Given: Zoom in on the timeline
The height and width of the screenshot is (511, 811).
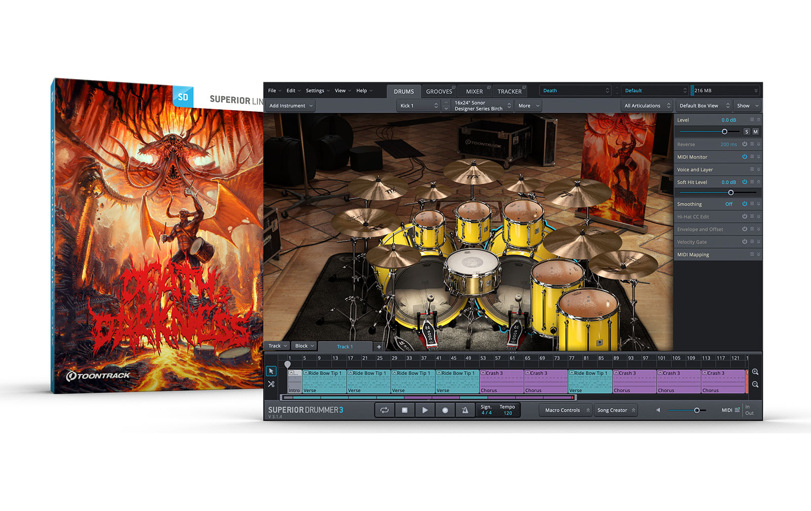Looking at the screenshot, I should tap(755, 372).
